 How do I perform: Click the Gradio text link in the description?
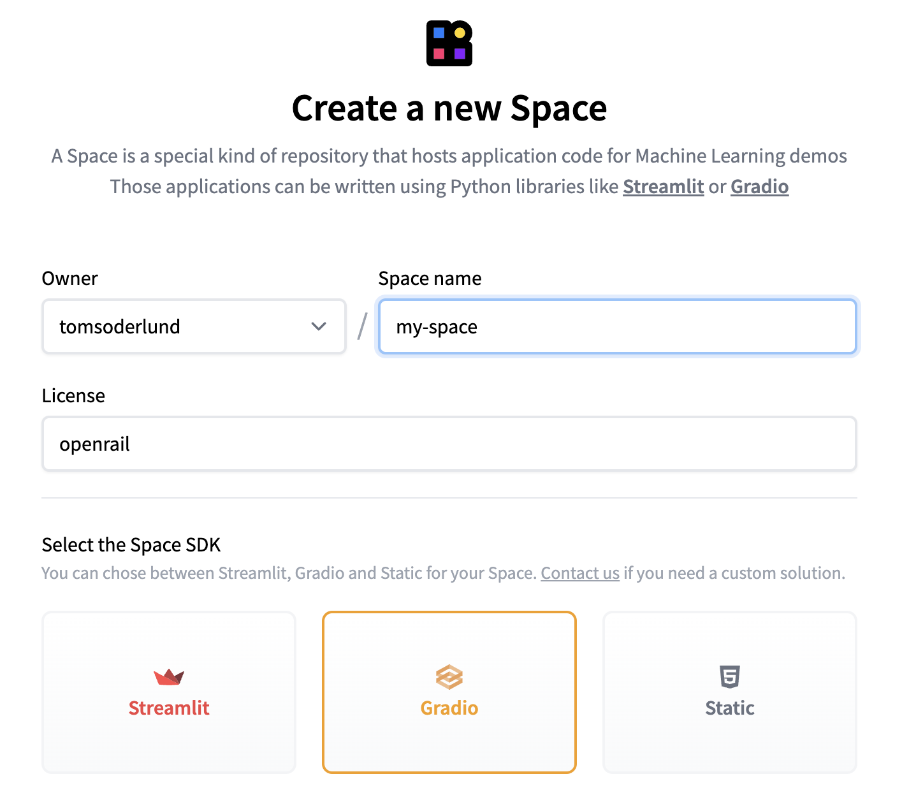tap(759, 187)
